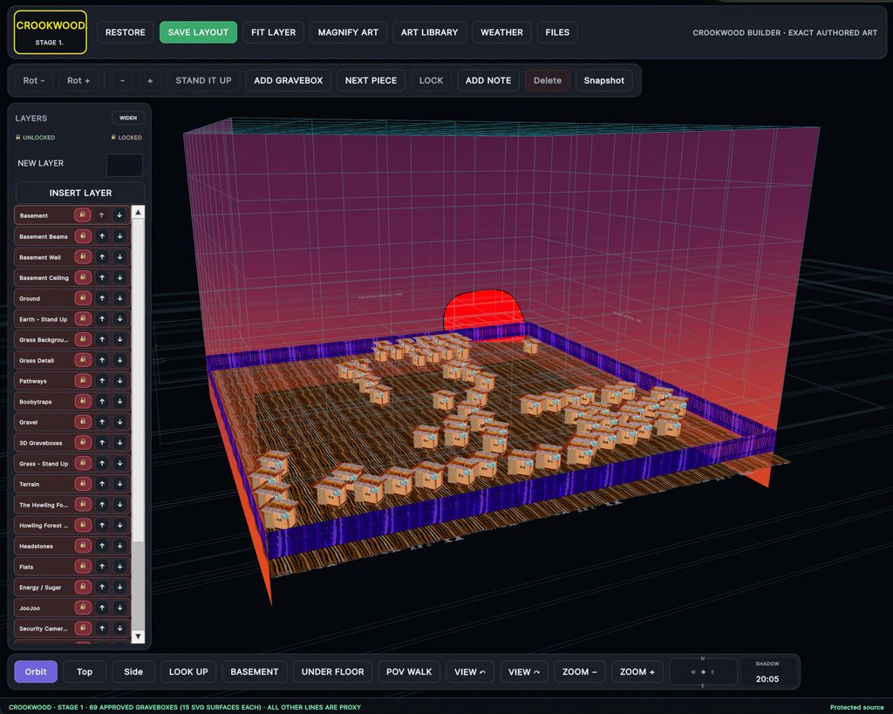This screenshot has width=893, height=714.
Task: Click the SAVE LAYOUT button
Action: point(198,32)
